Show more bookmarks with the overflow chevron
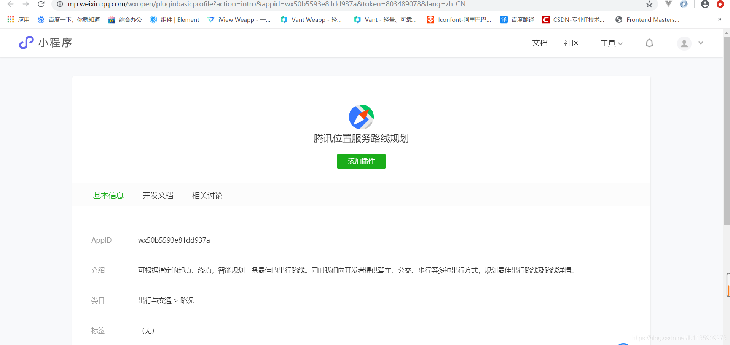 point(720,19)
